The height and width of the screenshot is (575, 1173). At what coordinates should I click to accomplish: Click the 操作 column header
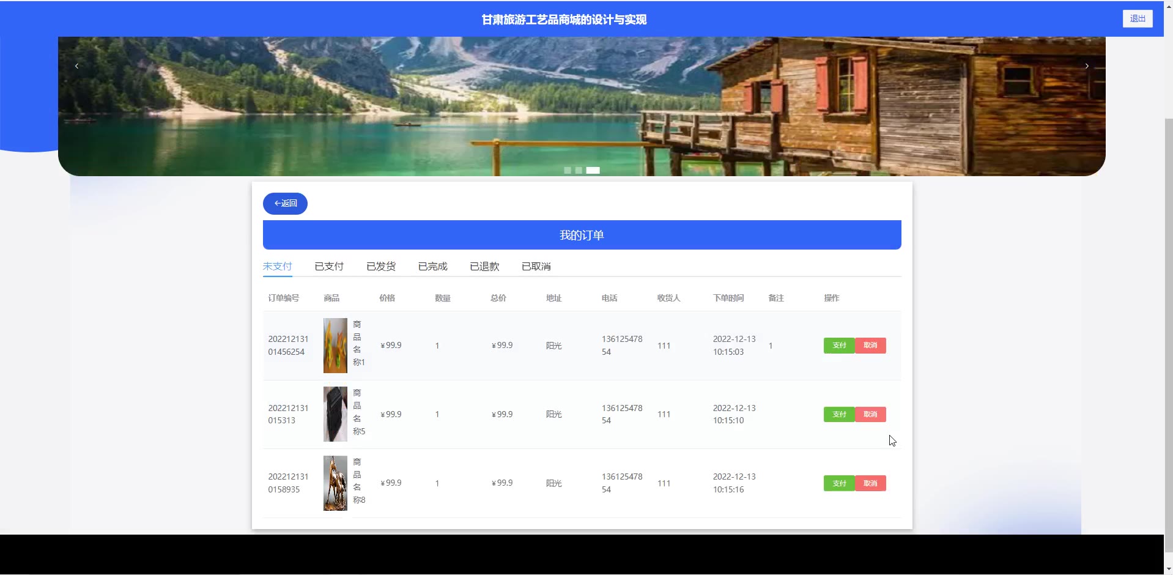832,299
